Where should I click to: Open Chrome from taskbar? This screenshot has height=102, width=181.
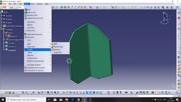78,99
